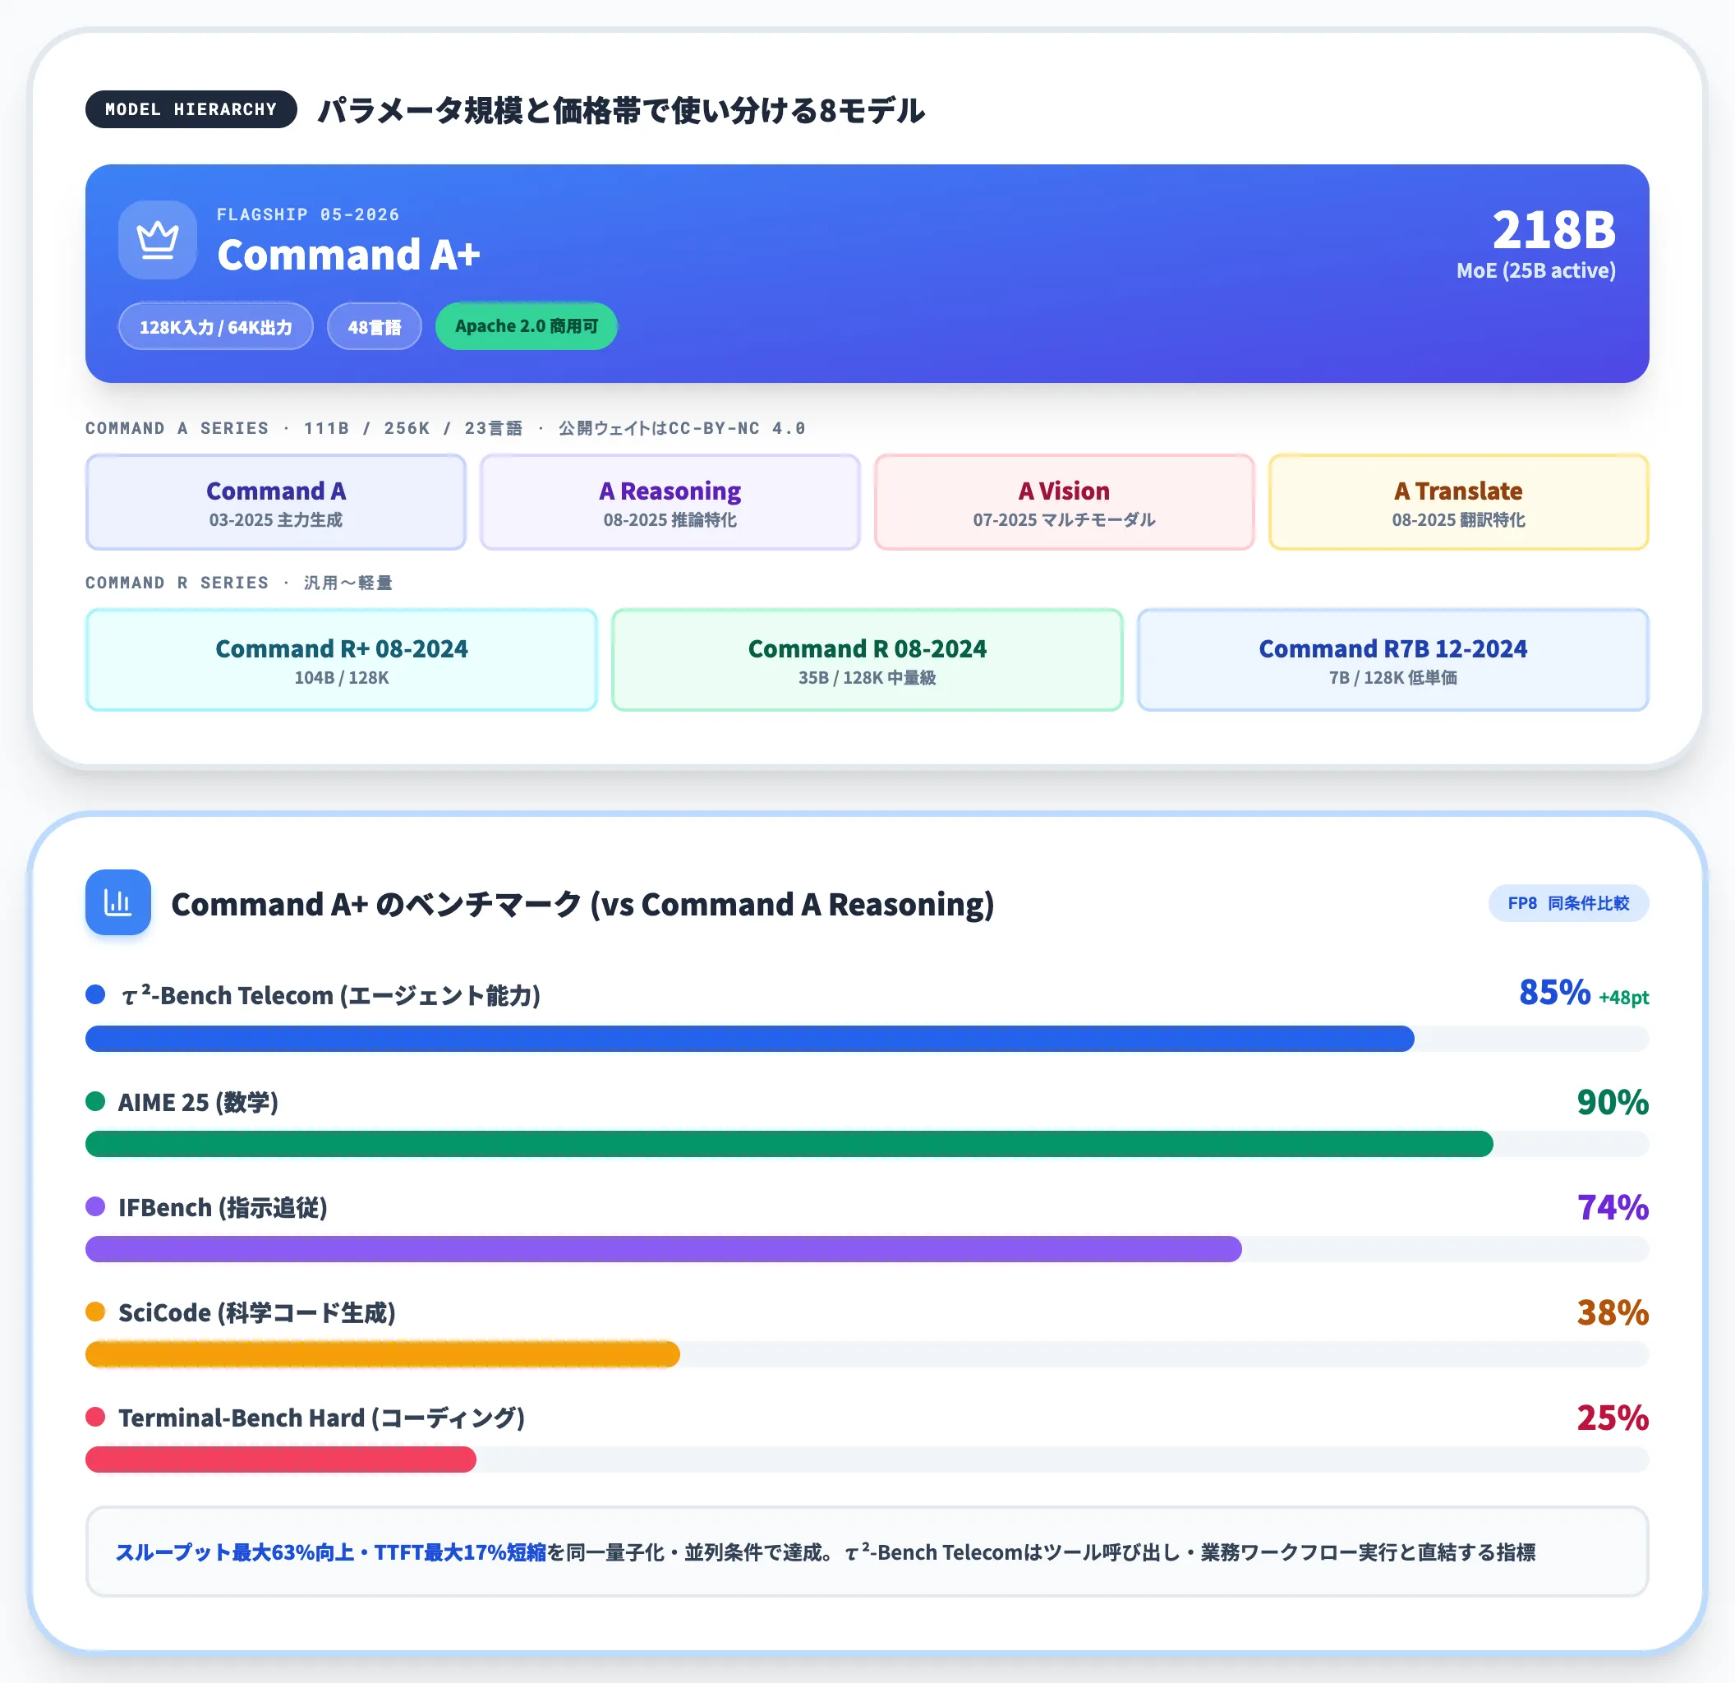The image size is (1735, 1683).
Task: Open the Command R7B 12-2024 card
Action: point(1393,660)
